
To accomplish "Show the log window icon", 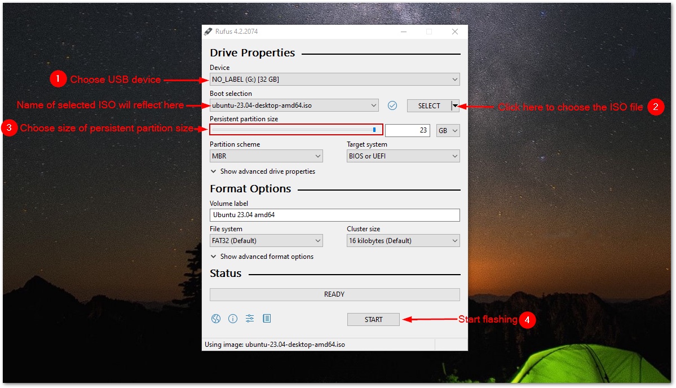I will [267, 319].
